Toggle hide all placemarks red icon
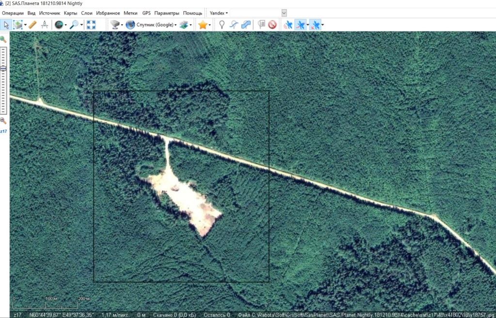Image resolution: width=496 pixels, height=318 pixels. click(x=272, y=25)
